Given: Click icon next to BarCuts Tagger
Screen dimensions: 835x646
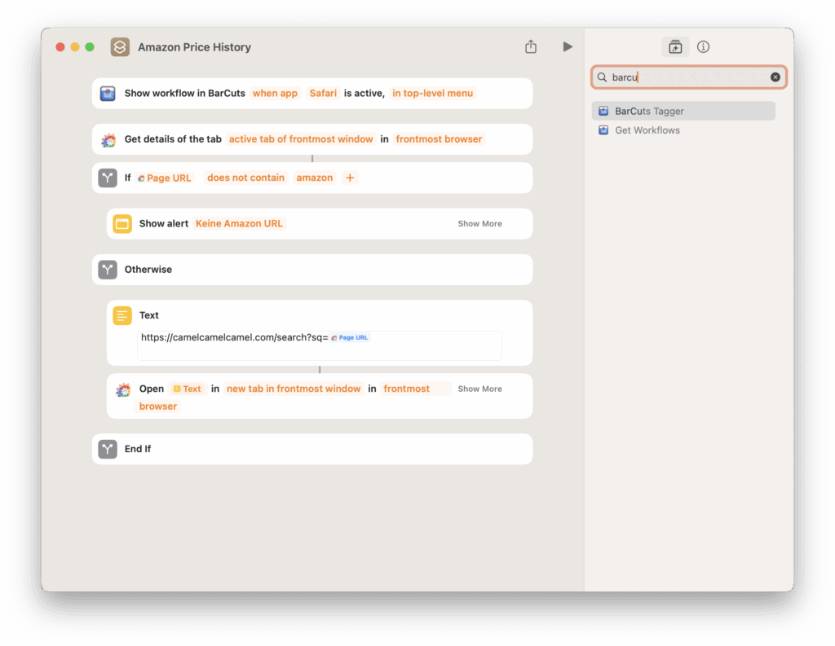Looking at the screenshot, I should pos(603,112).
